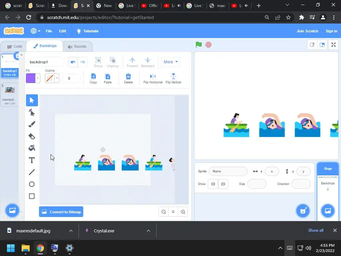Select the Line tool

[32, 172]
